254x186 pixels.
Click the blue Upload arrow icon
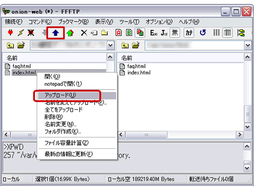[x=56, y=33]
